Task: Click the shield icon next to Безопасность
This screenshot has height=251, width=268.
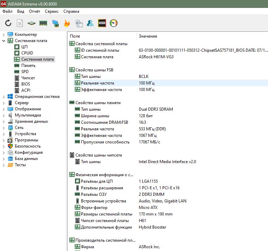Action: [10, 146]
